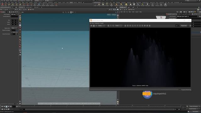Click the last Render View icon before the zoom field
This screenshot has height=113, width=201.
(x=149, y=26)
